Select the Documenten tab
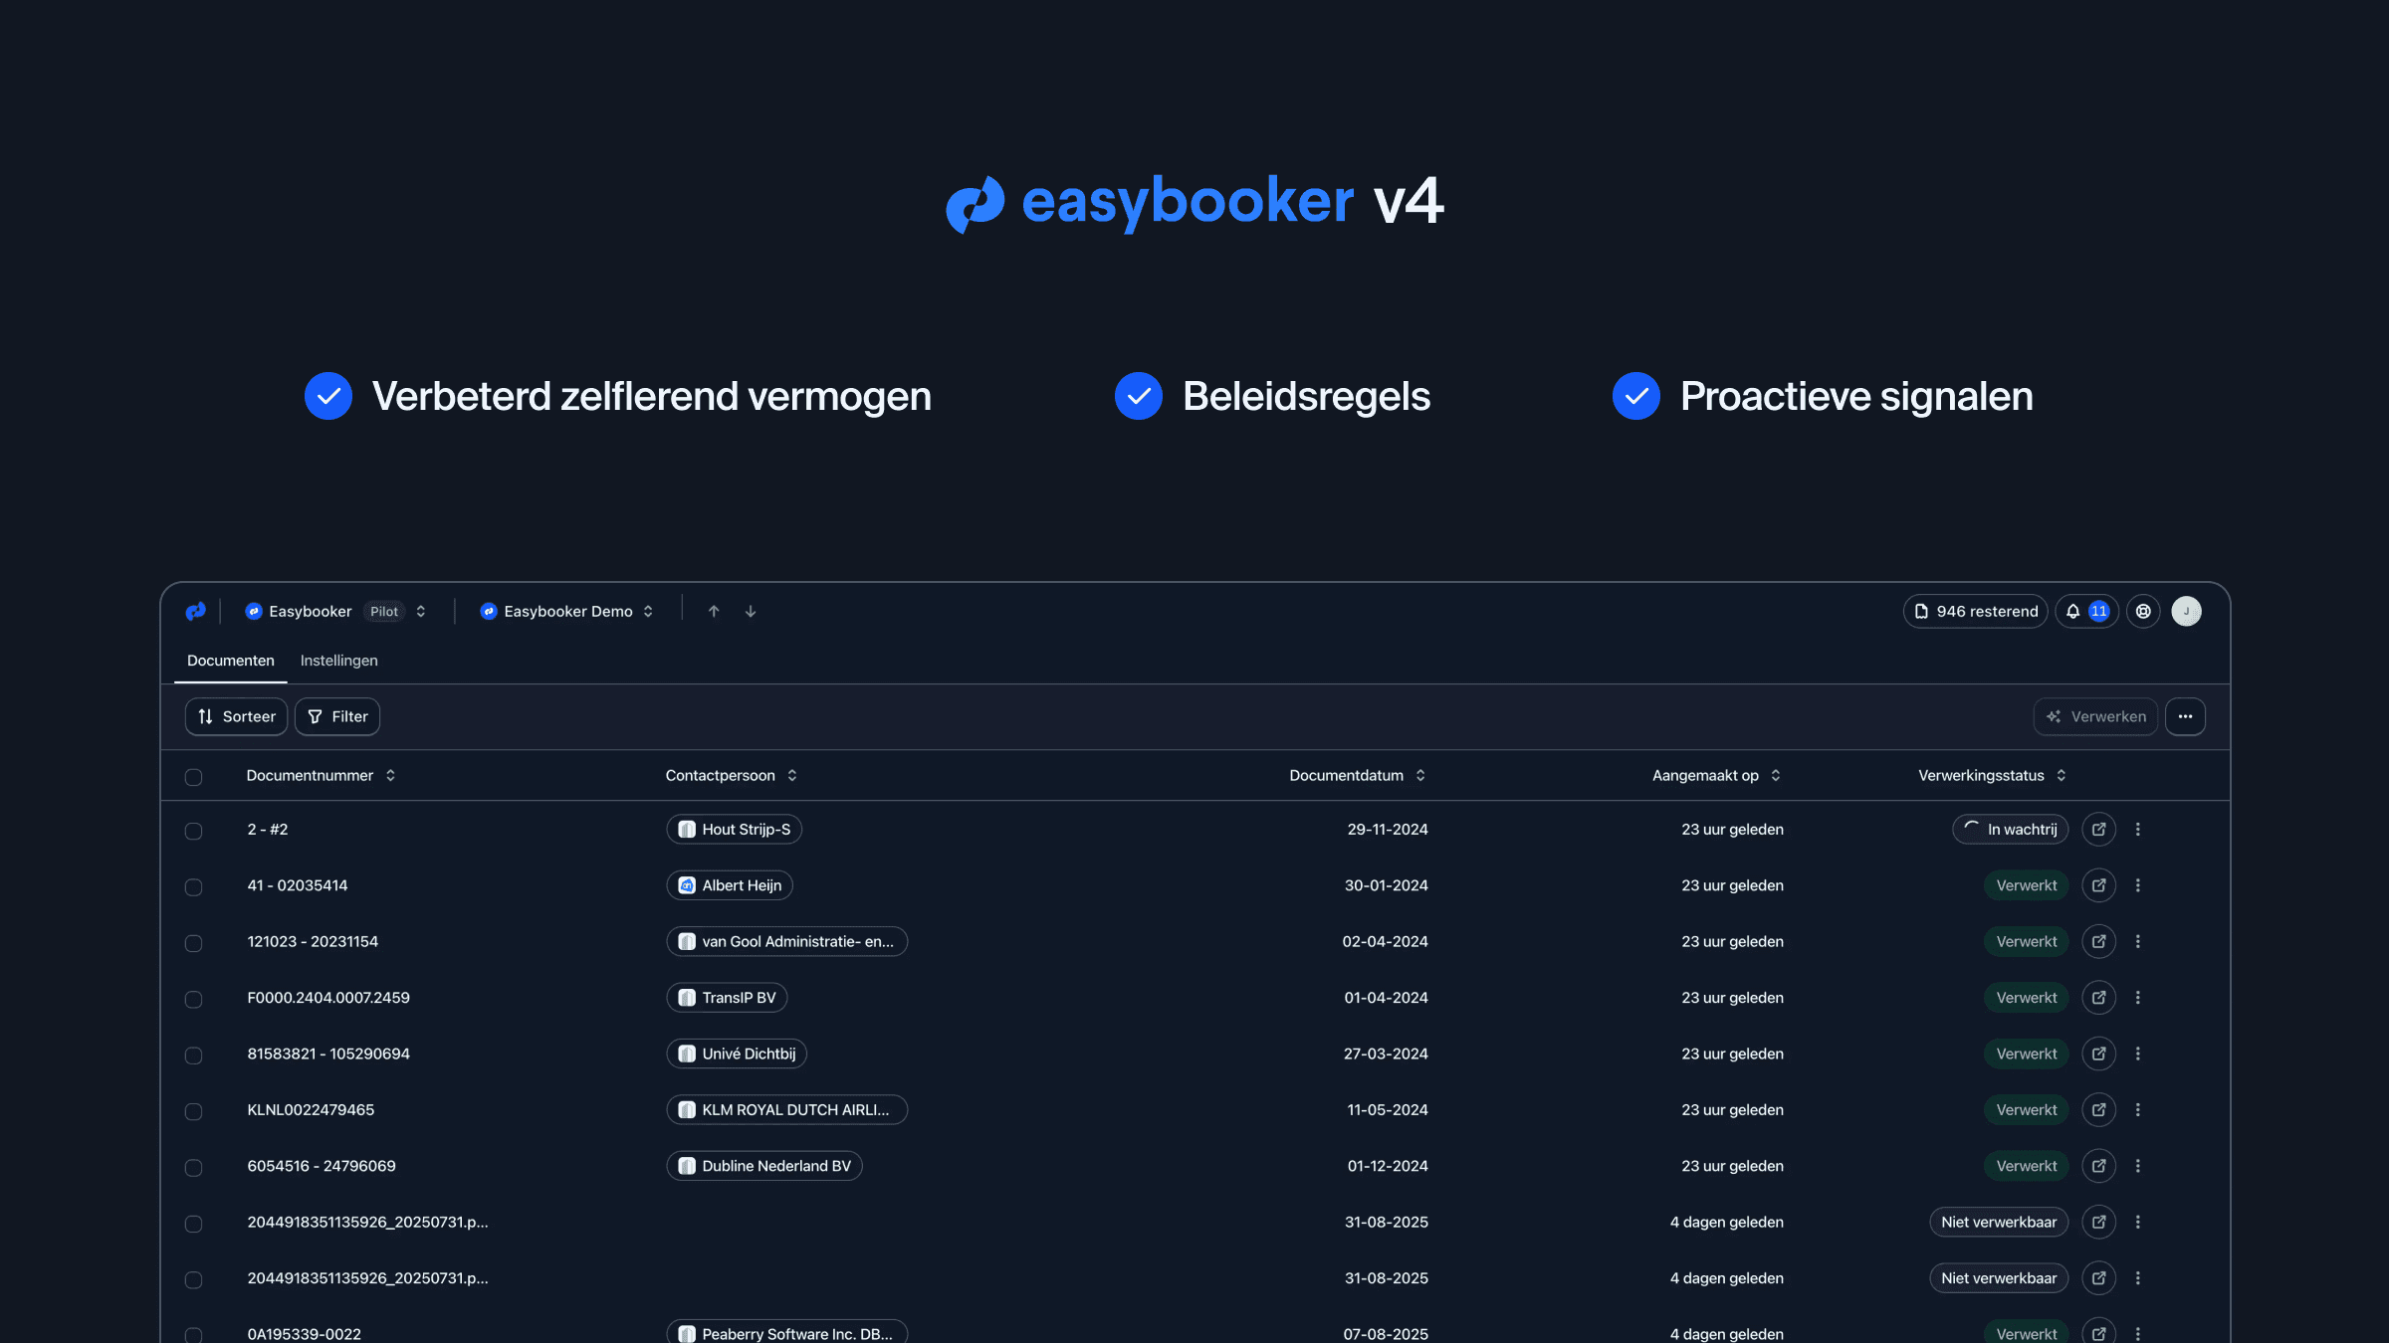Image resolution: width=2389 pixels, height=1343 pixels. (x=230, y=660)
